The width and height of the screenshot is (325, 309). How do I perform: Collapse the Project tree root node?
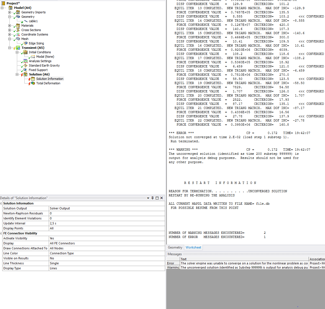tap(2, 8)
